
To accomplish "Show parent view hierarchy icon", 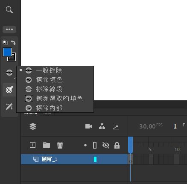I will click(x=102, y=126).
